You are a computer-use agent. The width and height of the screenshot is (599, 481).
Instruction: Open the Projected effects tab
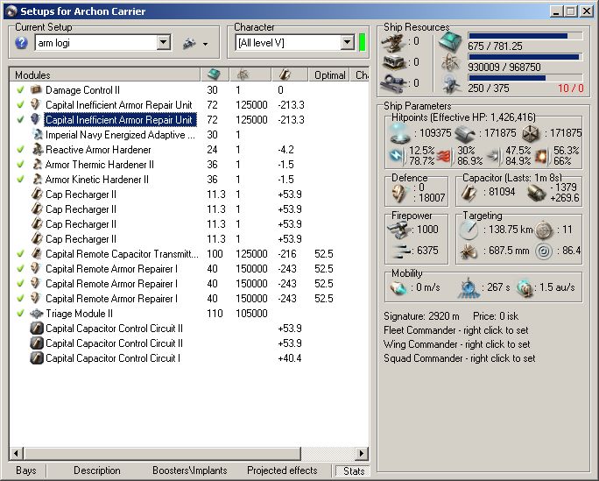tap(282, 470)
